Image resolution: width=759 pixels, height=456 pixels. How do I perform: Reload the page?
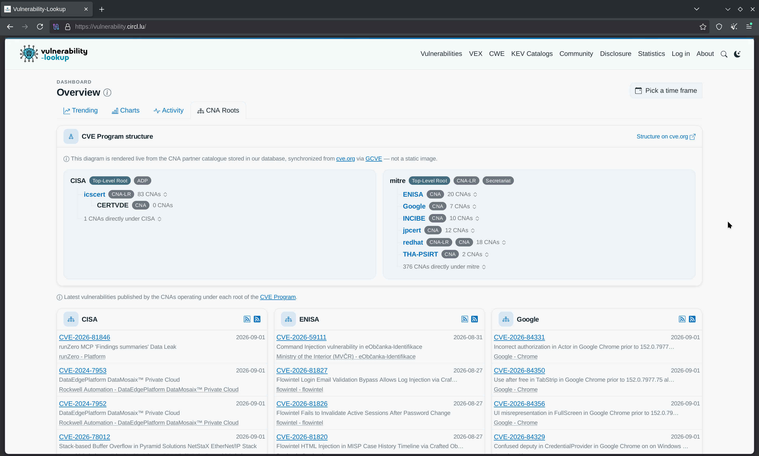point(40,27)
